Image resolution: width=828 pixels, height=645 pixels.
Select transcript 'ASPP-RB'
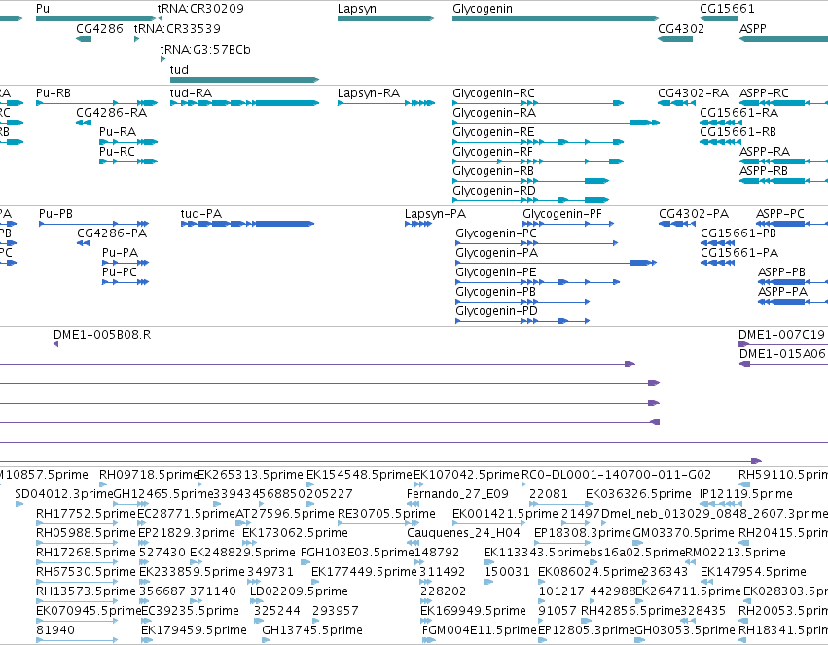764,171
